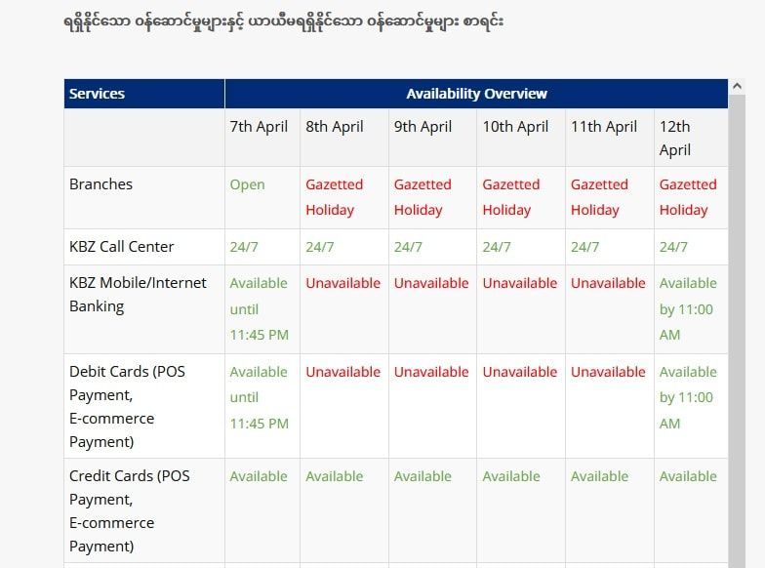Screen dimensions: 765x568
Task: Click Unavailable for Mobile Banking 9th April
Action: point(431,283)
